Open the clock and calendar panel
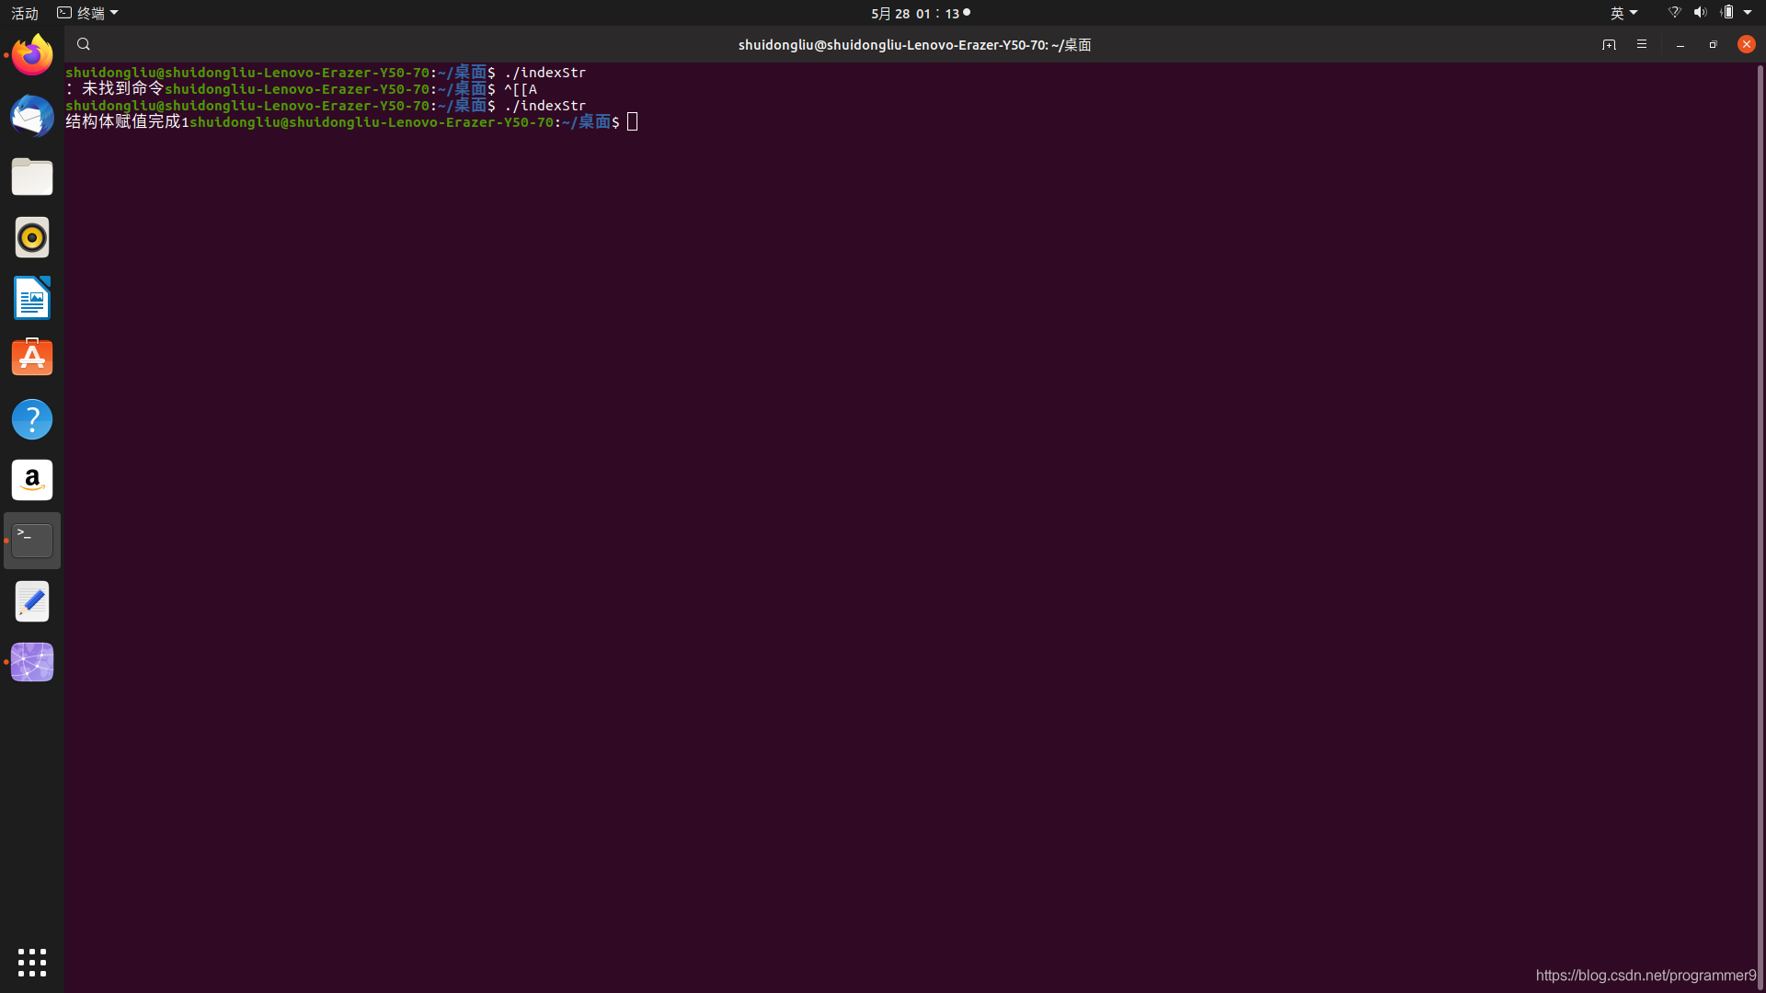1766x993 pixels. point(915,13)
